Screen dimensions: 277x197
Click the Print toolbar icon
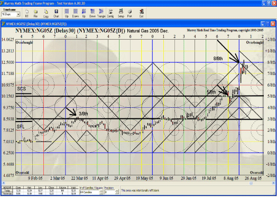click(x=130, y=13)
